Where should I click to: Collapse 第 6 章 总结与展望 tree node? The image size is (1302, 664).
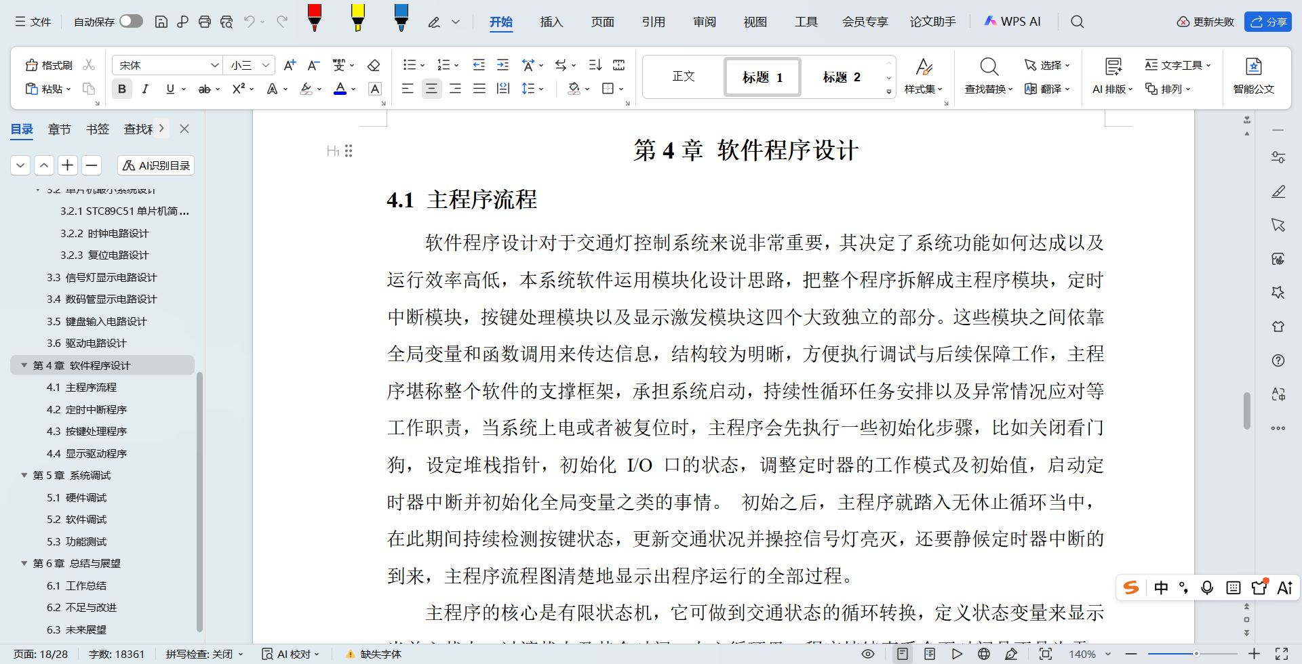(x=24, y=564)
